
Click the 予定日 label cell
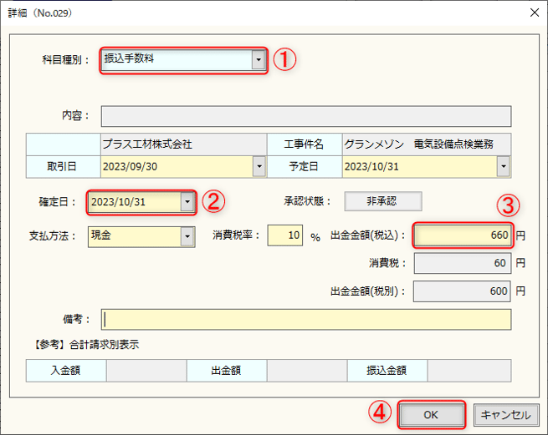pyautogui.click(x=305, y=167)
